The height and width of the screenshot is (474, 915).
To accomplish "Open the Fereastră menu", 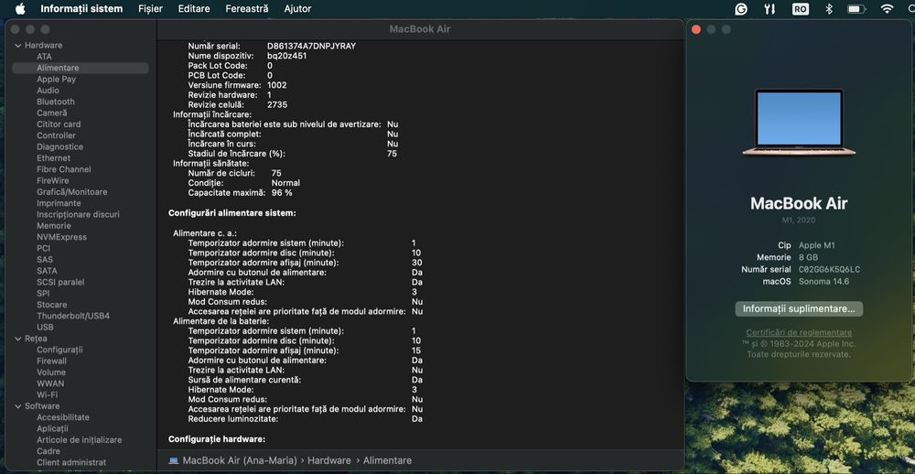I will tap(247, 9).
